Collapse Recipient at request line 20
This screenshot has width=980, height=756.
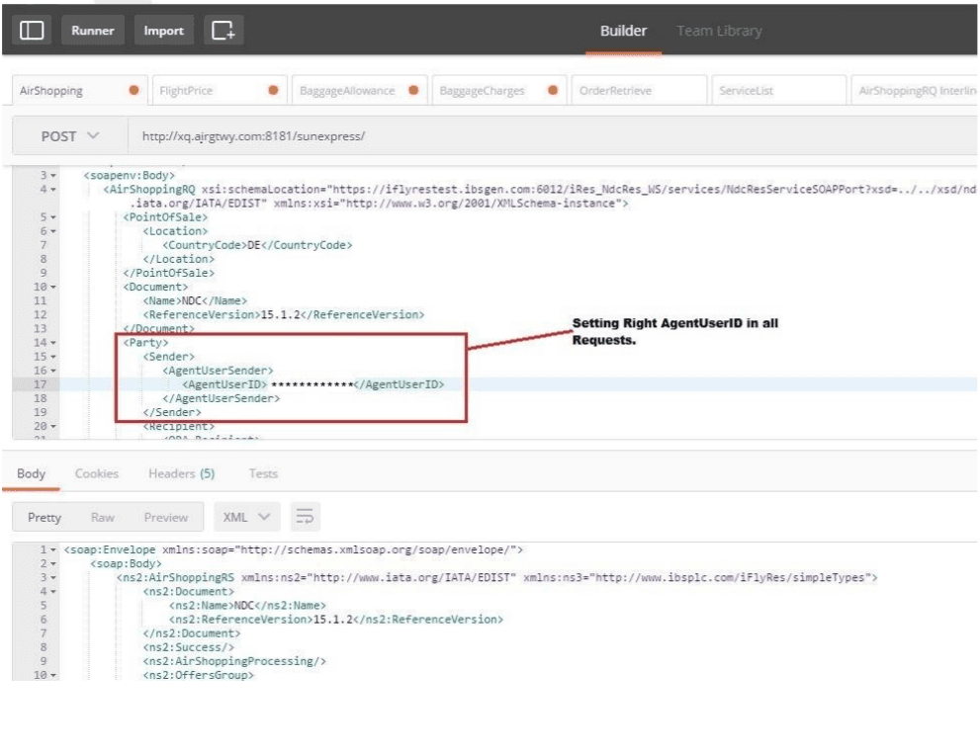[x=53, y=426]
